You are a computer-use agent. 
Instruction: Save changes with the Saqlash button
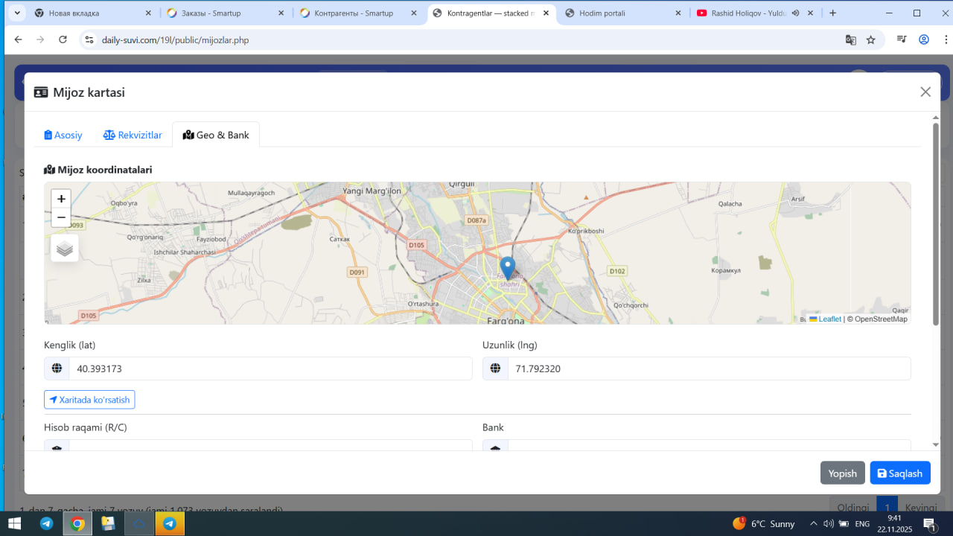click(899, 473)
